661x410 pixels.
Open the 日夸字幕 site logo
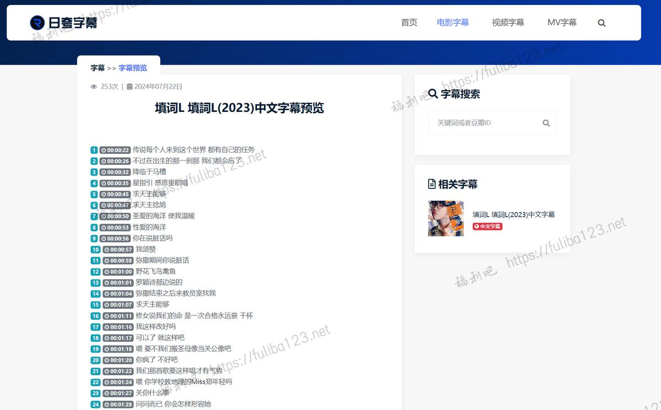point(63,23)
